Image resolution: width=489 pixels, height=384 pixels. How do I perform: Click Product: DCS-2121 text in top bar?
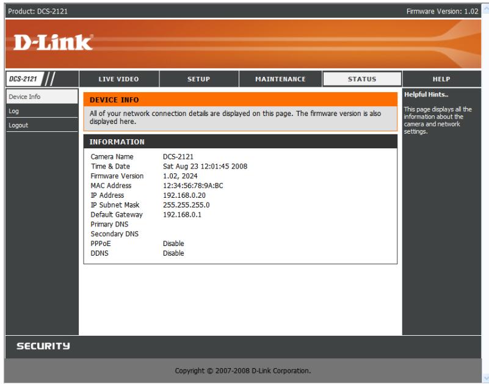pos(38,12)
